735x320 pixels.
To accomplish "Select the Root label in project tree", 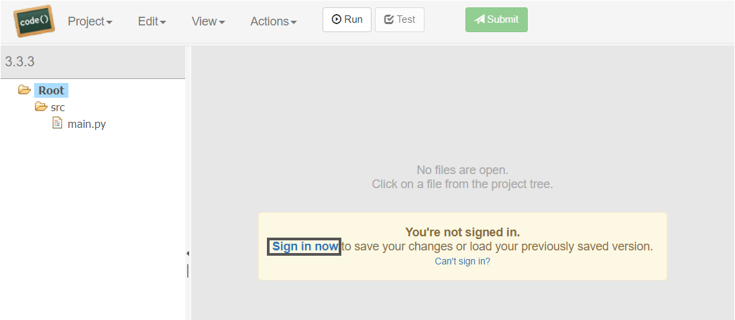I will pyautogui.click(x=52, y=90).
